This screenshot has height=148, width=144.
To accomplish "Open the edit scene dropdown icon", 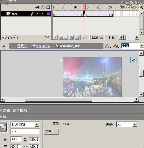I will tap(108, 46).
